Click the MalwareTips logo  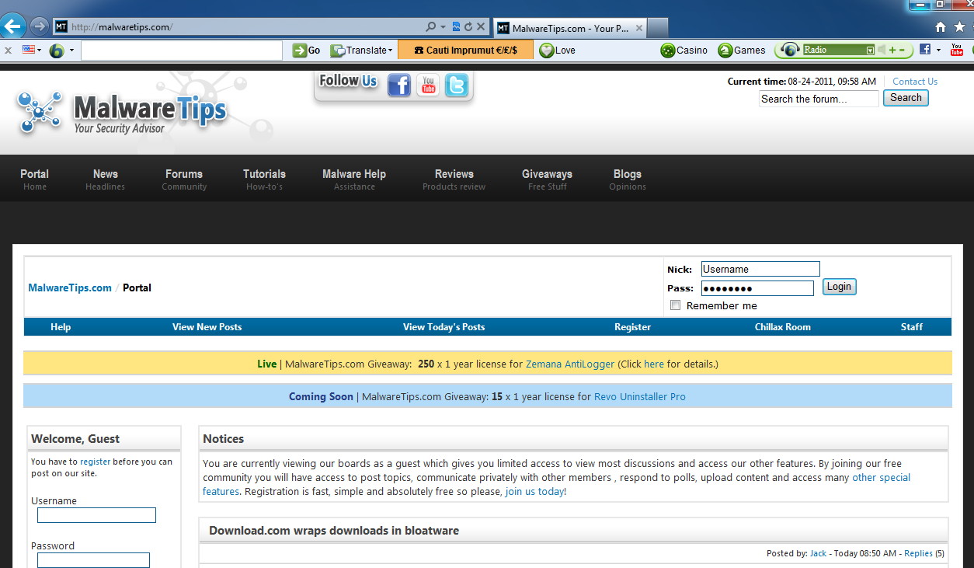pos(123,113)
